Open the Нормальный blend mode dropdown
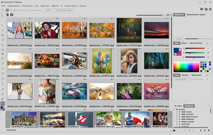Image resolution: width=213 pixels, height=135 pixels. point(182,79)
